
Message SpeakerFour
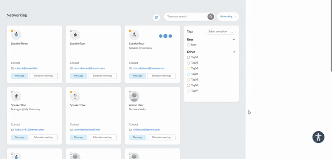coord(137,76)
